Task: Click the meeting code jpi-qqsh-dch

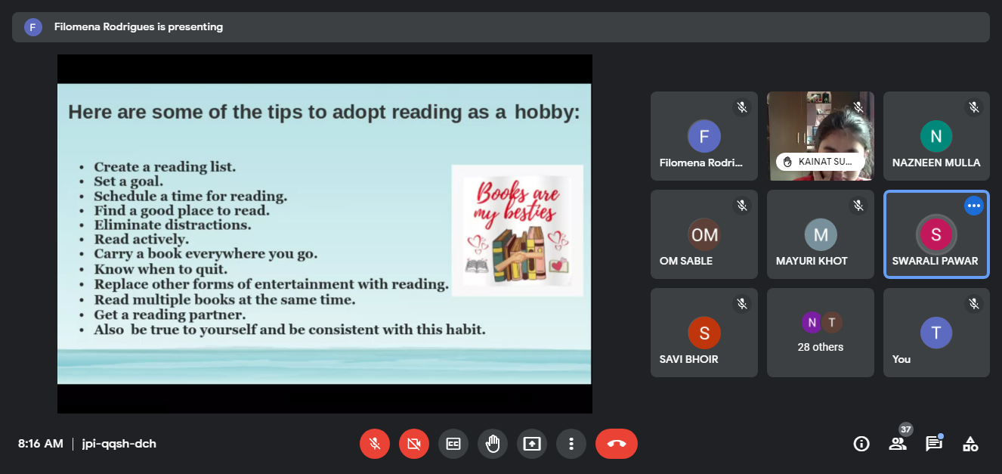Action: tap(119, 444)
